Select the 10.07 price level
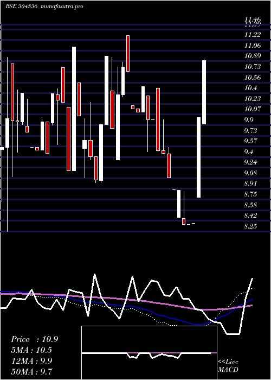The image size is (271, 380). [253, 109]
